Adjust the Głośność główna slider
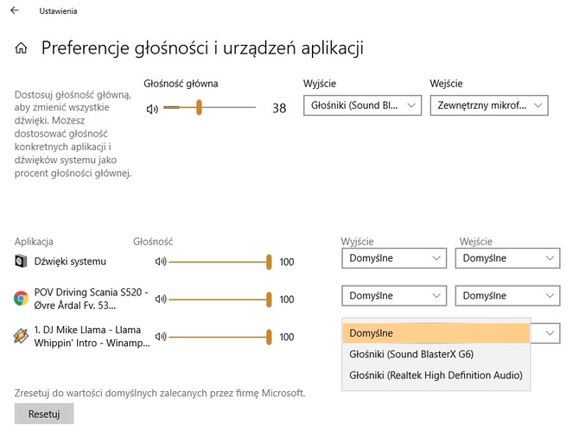This screenshot has width=579, height=436. point(199,107)
